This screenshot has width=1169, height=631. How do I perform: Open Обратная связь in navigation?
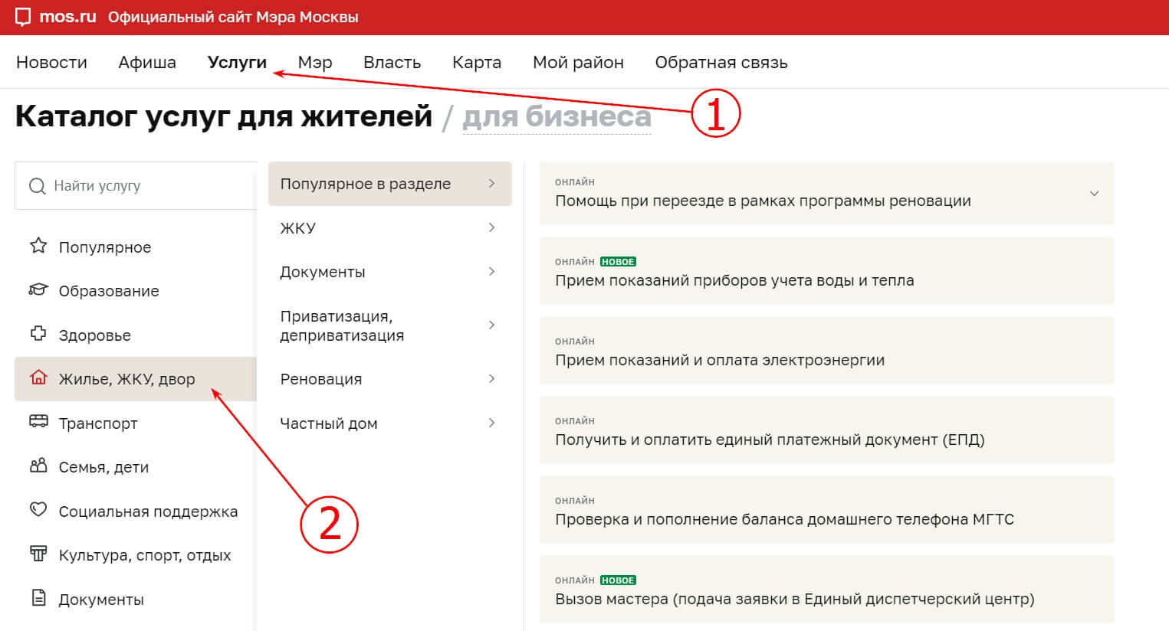pyautogui.click(x=721, y=63)
